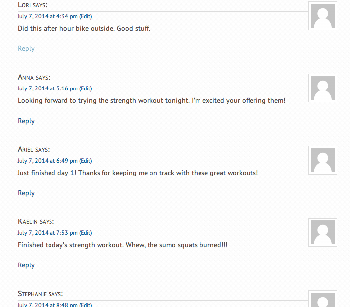Click Kaelin's avatar placeholder image

click(x=323, y=232)
